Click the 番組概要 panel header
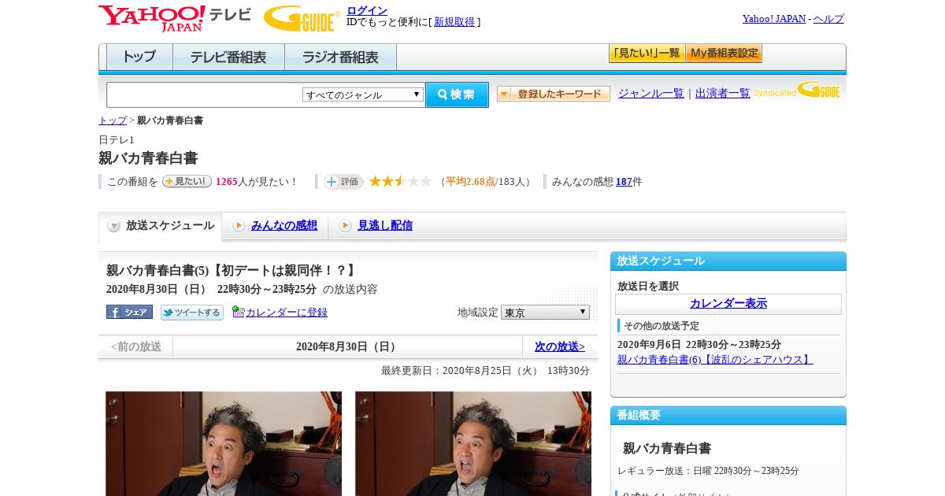Viewport: 945px width, 496px height. tap(728, 415)
